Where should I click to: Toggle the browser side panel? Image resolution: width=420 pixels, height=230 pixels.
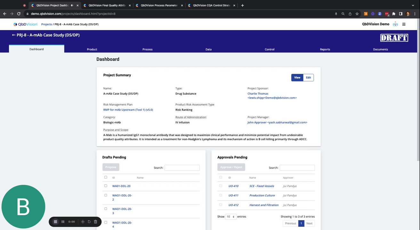click(401, 14)
